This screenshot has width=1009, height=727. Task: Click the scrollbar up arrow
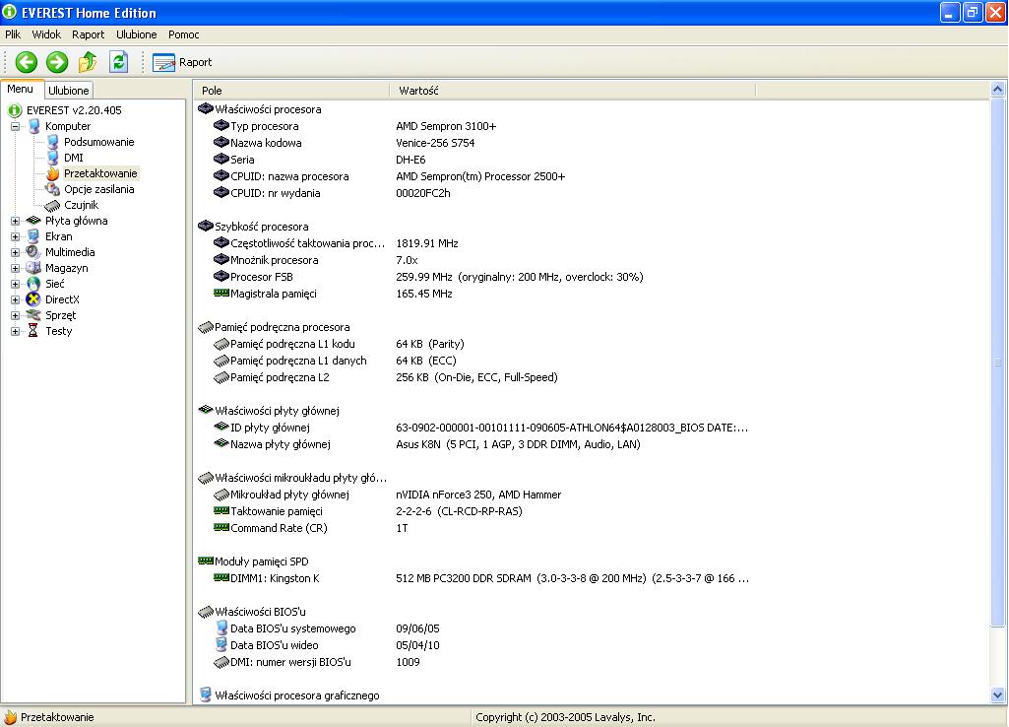(x=997, y=90)
